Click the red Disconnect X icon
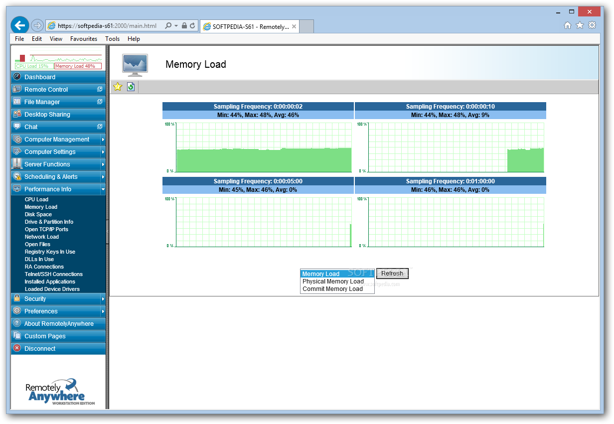The width and height of the screenshot is (614, 424). point(17,348)
